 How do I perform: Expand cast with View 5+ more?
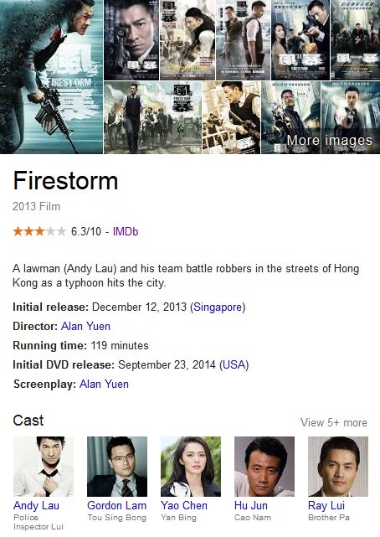click(334, 422)
